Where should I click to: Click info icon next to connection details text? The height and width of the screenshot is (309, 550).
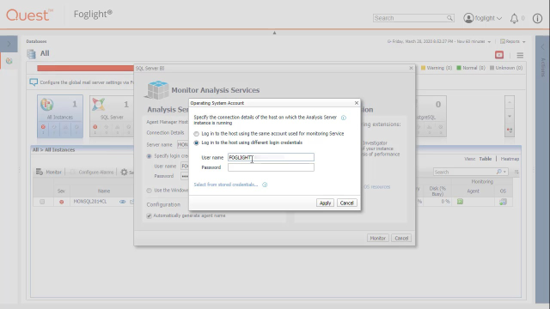click(344, 118)
